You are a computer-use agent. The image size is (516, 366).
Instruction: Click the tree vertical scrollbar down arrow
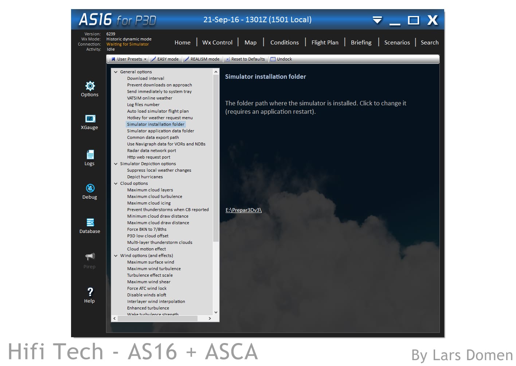click(216, 312)
